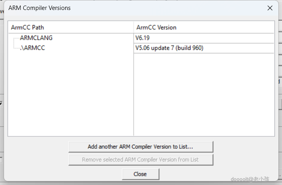
Task: Click empty area below V5.06 version row
Action: pos(204,96)
